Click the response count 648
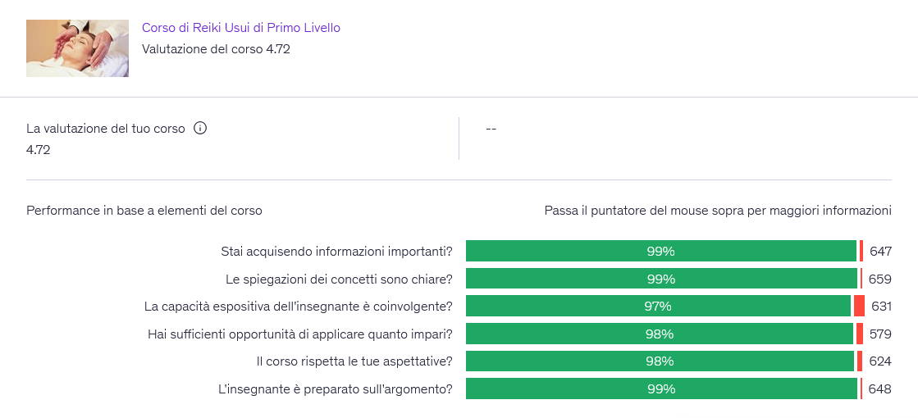 880,388
